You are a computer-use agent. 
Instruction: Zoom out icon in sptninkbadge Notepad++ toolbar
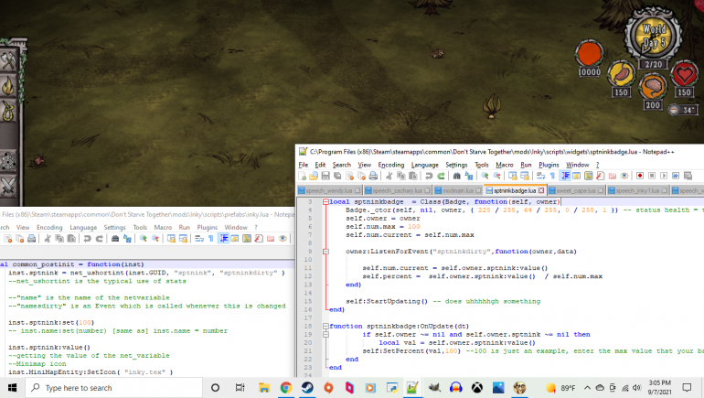click(x=496, y=176)
